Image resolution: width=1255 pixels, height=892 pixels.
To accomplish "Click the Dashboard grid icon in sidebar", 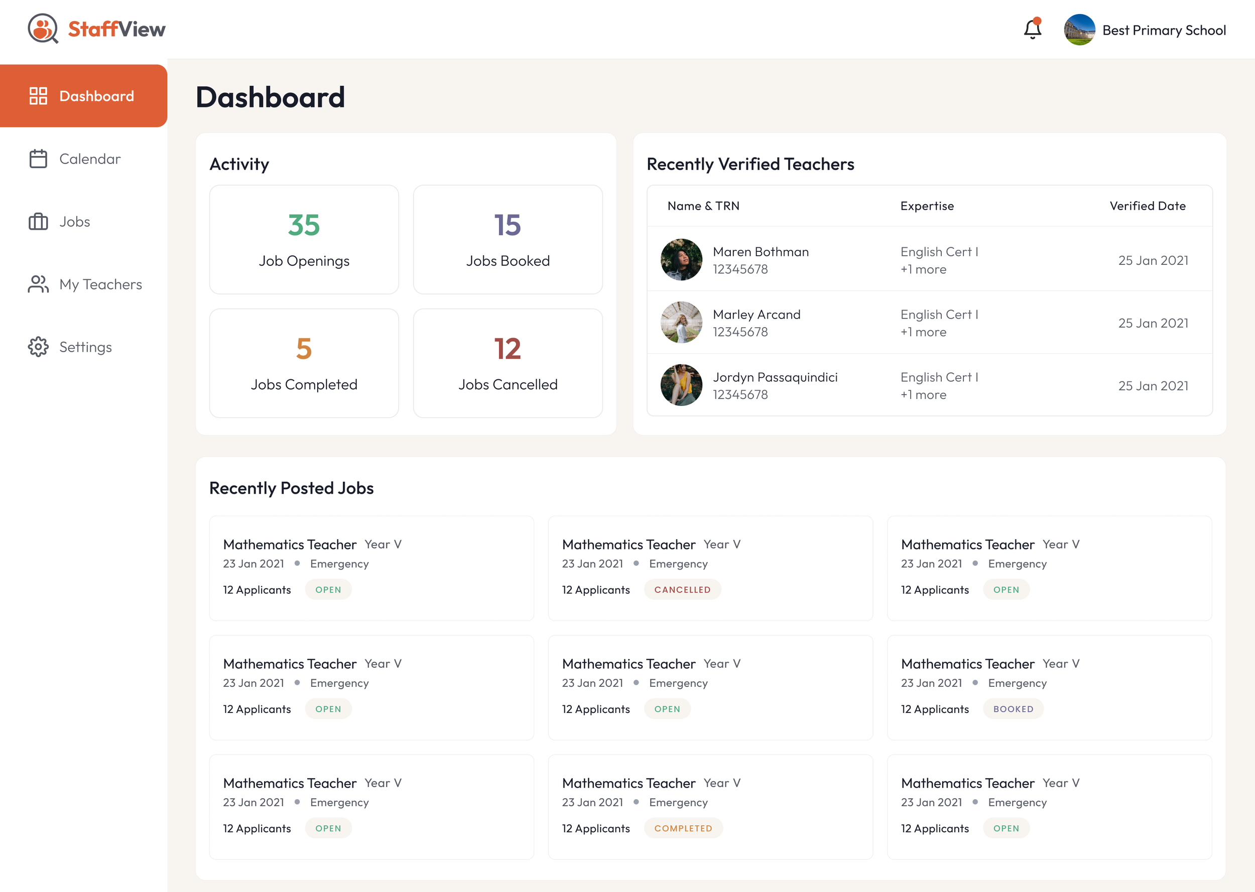I will [x=38, y=96].
